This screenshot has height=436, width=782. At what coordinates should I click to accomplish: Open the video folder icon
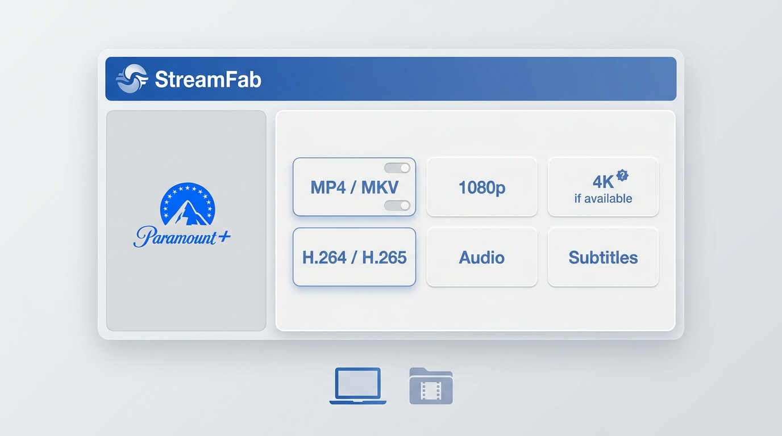click(431, 386)
